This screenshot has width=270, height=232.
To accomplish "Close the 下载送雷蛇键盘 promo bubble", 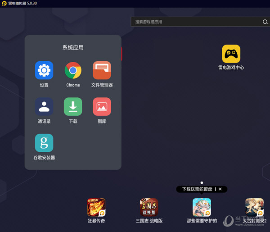I will (220, 189).
